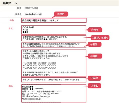Click the subject field with 商品提案の訪問日程調整
Screen dimensions: 119x103
[54, 20]
